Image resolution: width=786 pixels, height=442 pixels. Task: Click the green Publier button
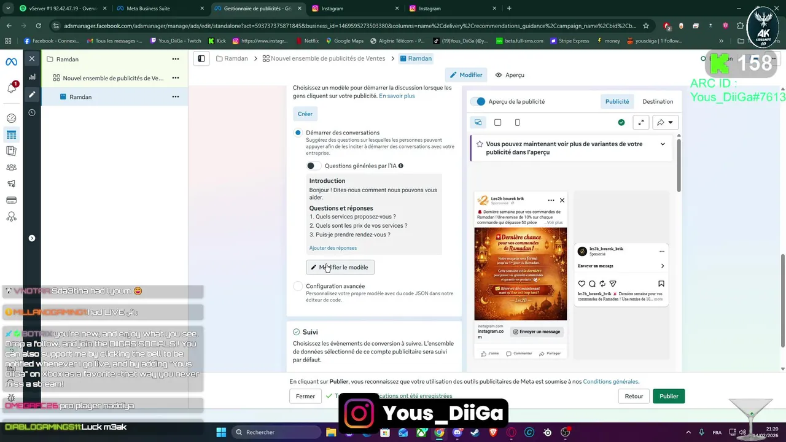[x=669, y=396]
